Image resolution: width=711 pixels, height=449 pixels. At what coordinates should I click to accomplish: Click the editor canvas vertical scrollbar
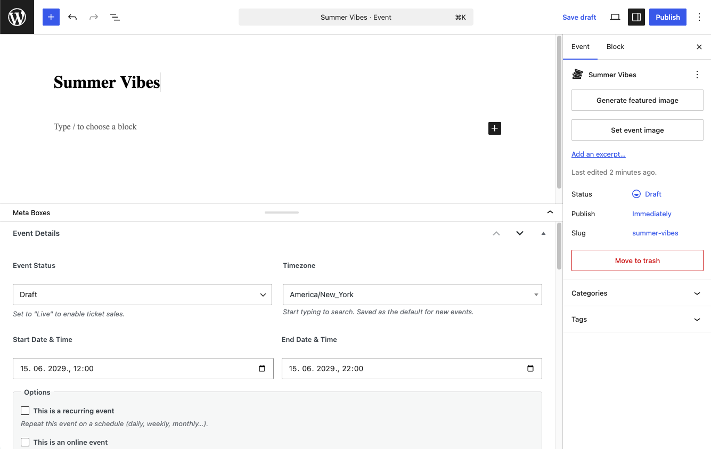tap(559, 112)
